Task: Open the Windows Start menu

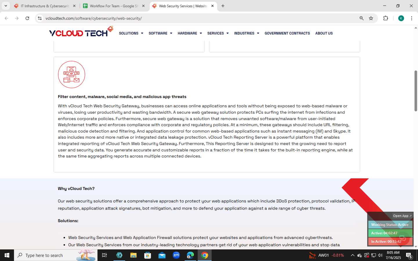Action: coord(7,255)
